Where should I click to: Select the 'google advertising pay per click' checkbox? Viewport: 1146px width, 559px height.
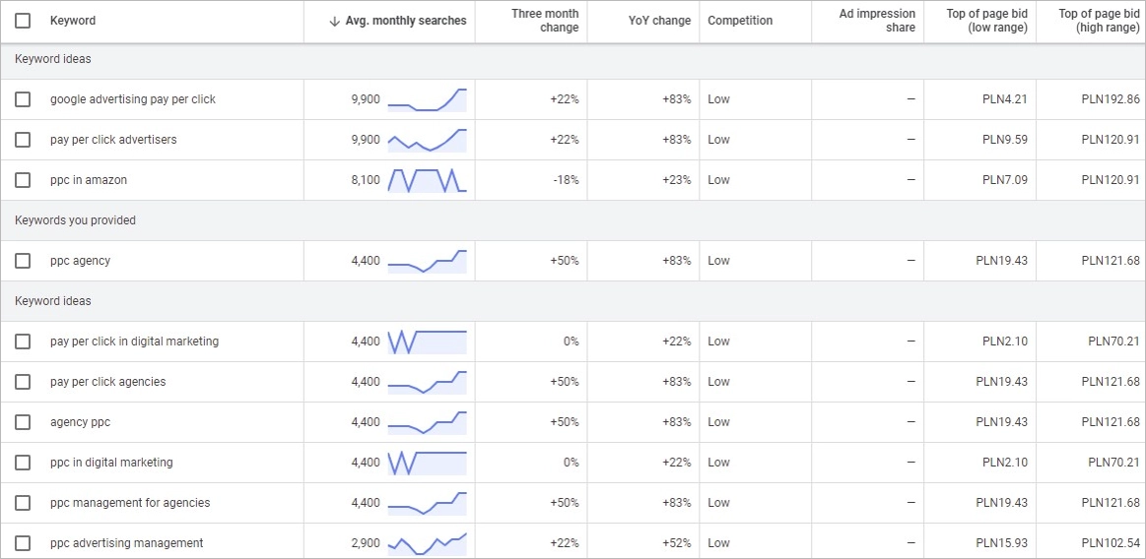pos(23,99)
